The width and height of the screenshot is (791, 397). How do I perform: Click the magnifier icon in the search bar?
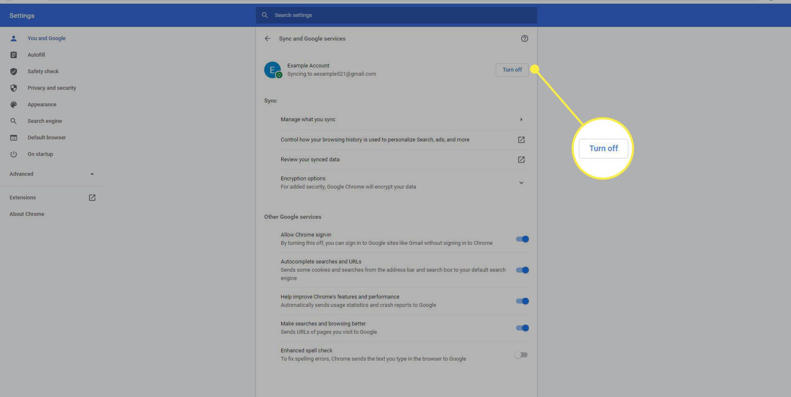click(265, 15)
